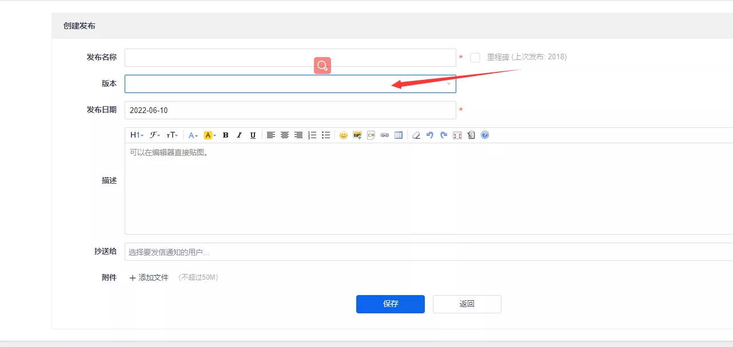Apply underline formatting

(253, 135)
